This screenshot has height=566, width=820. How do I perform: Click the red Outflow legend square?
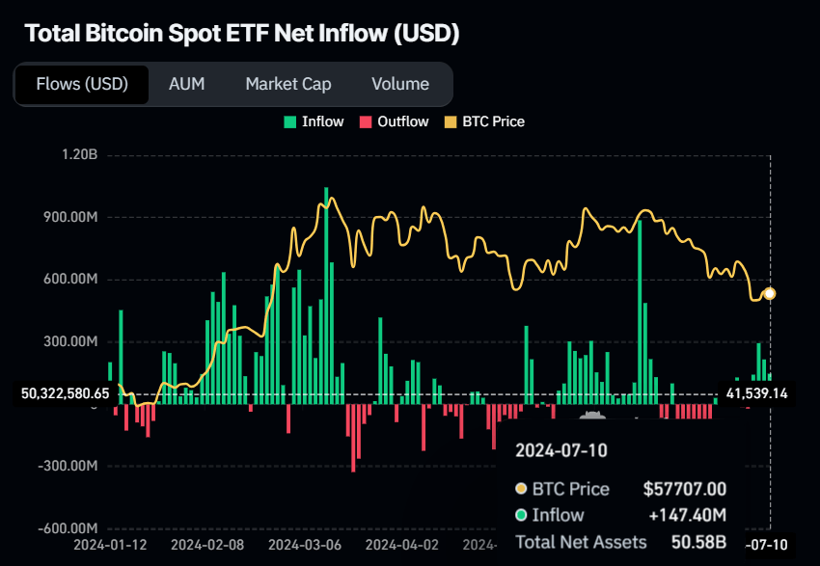click(x=367, y=121)
